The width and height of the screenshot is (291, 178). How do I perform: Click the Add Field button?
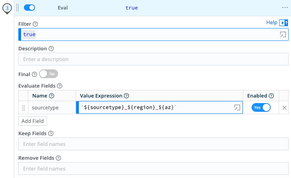point(33,121)
